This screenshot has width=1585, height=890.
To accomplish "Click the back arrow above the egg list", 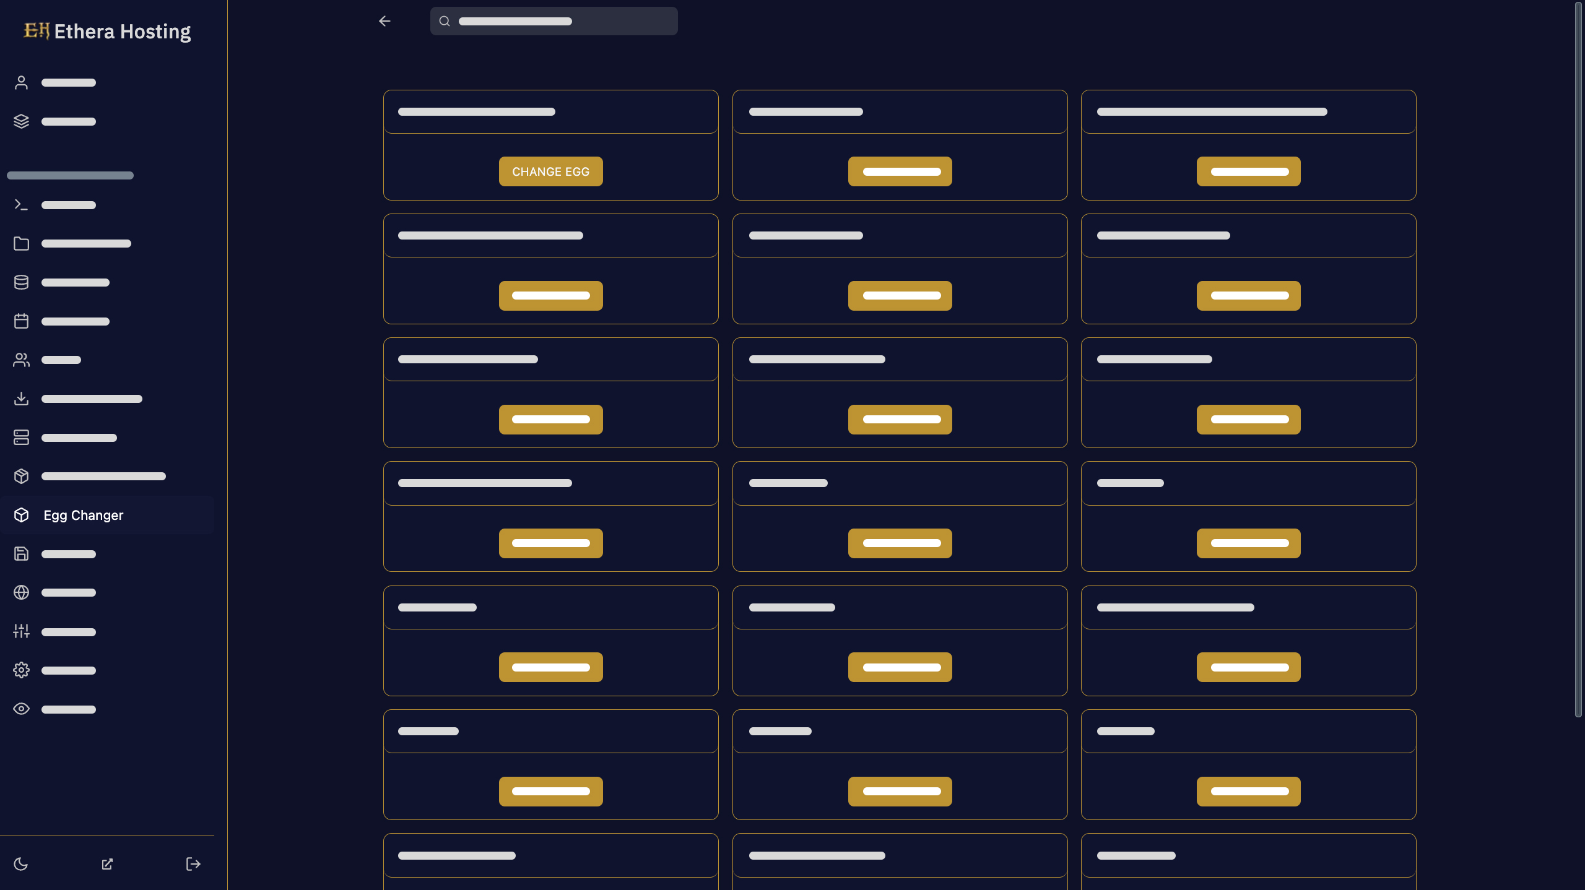I will pyautogui.click(x=385, y=21).
